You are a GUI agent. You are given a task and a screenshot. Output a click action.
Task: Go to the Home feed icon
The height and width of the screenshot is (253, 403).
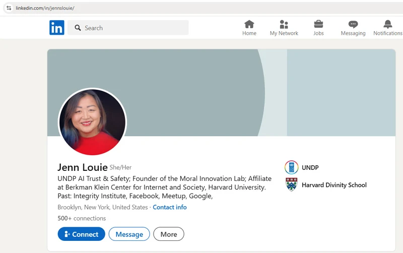(x=249, y=24)
